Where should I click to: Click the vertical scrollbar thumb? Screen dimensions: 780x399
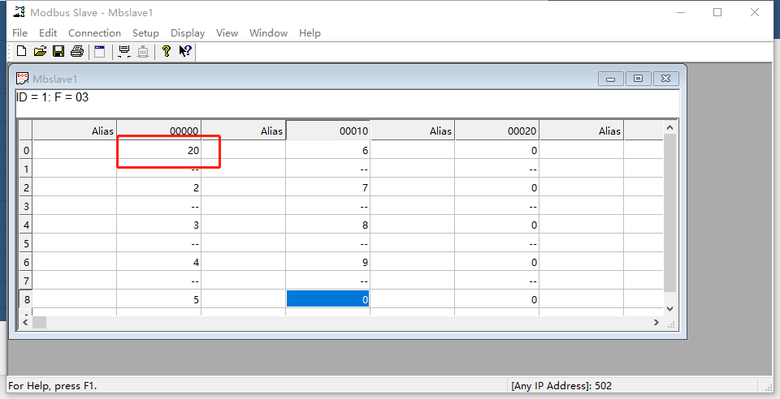coord(669,212)
